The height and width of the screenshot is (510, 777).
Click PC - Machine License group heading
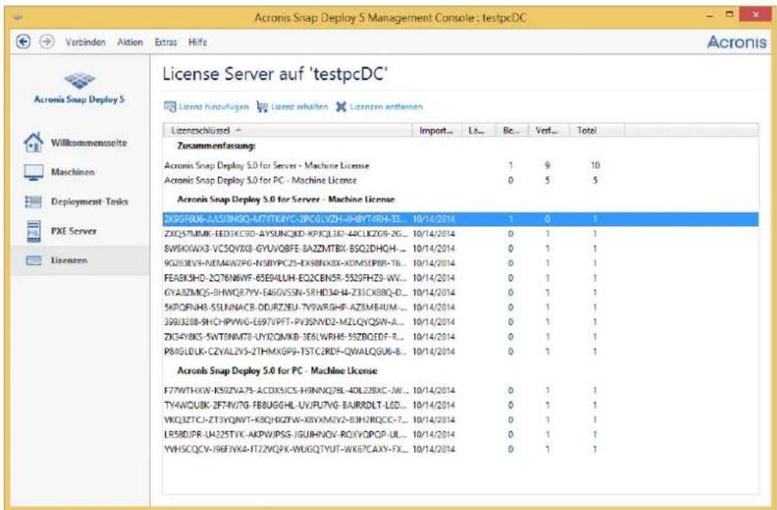pos(277,371)
